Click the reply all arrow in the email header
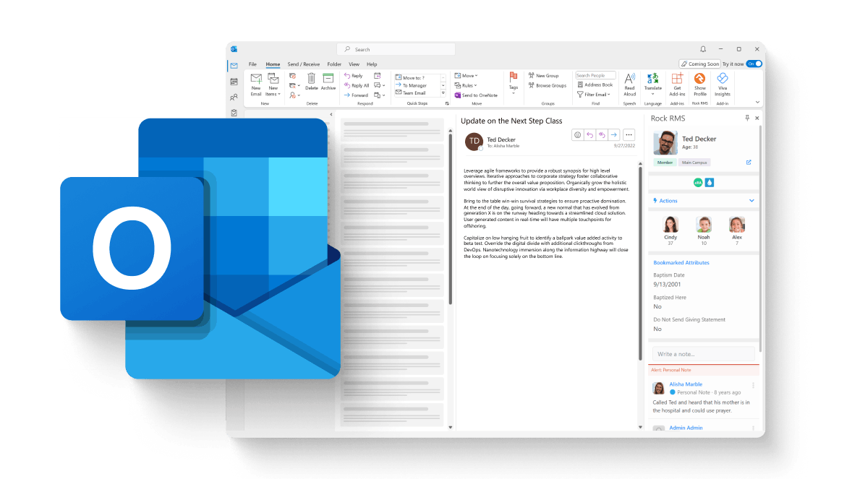852x479 pixels. [x=602, y=134]
